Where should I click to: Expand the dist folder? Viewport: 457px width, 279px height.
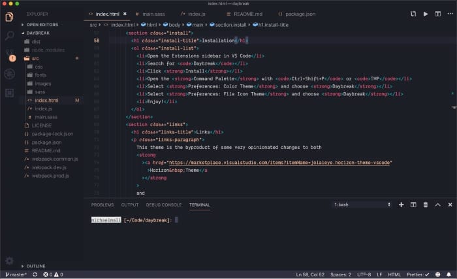[x=36, y=41]
